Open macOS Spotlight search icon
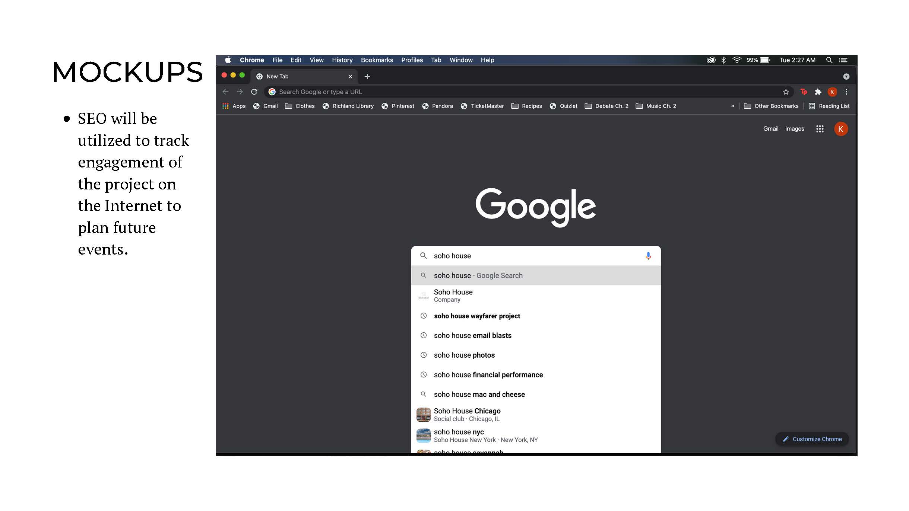909x511 pixels. [x=829, y=60]
